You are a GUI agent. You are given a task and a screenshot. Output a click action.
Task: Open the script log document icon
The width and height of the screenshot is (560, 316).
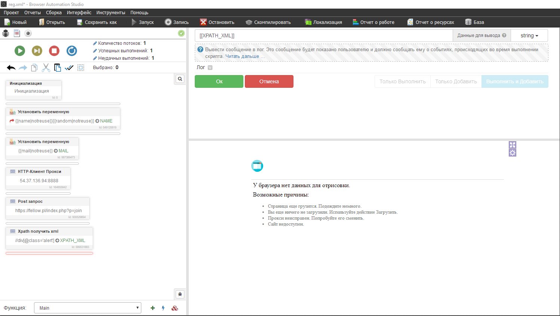[17, 33]
